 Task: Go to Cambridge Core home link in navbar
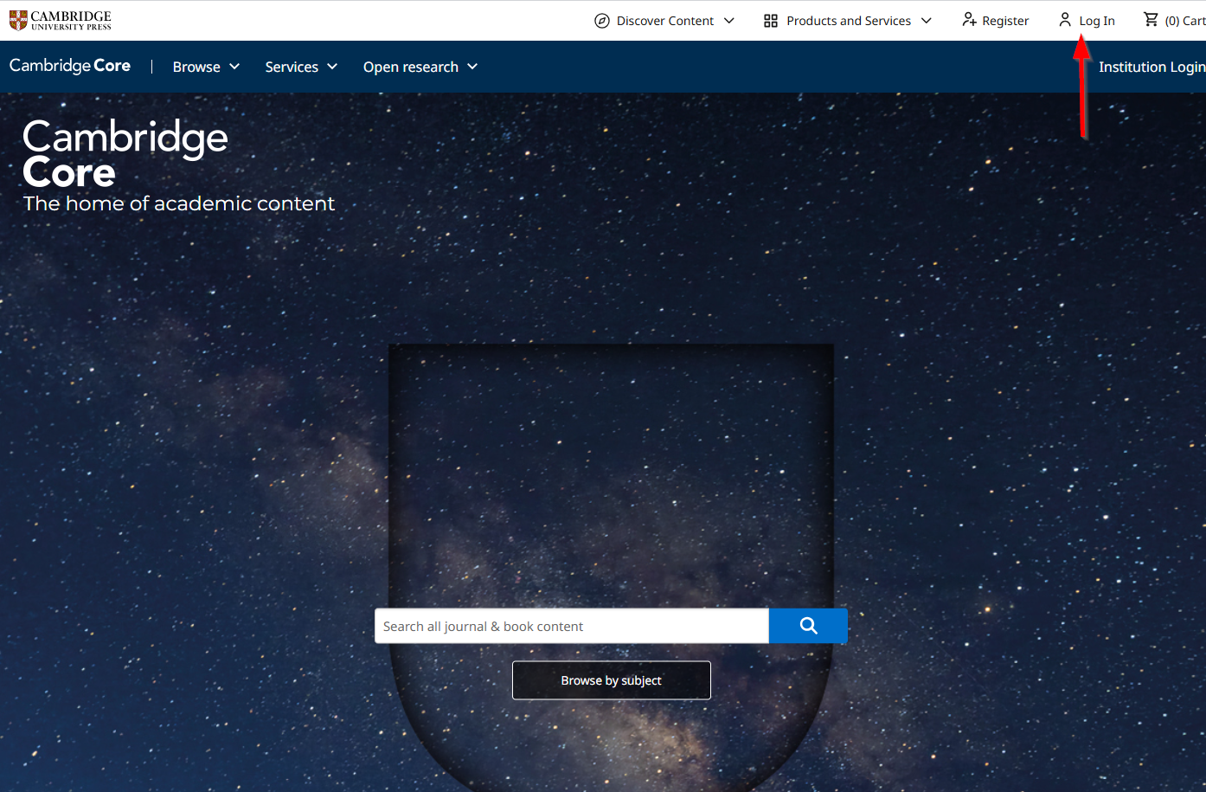click(x=70, y=66)
